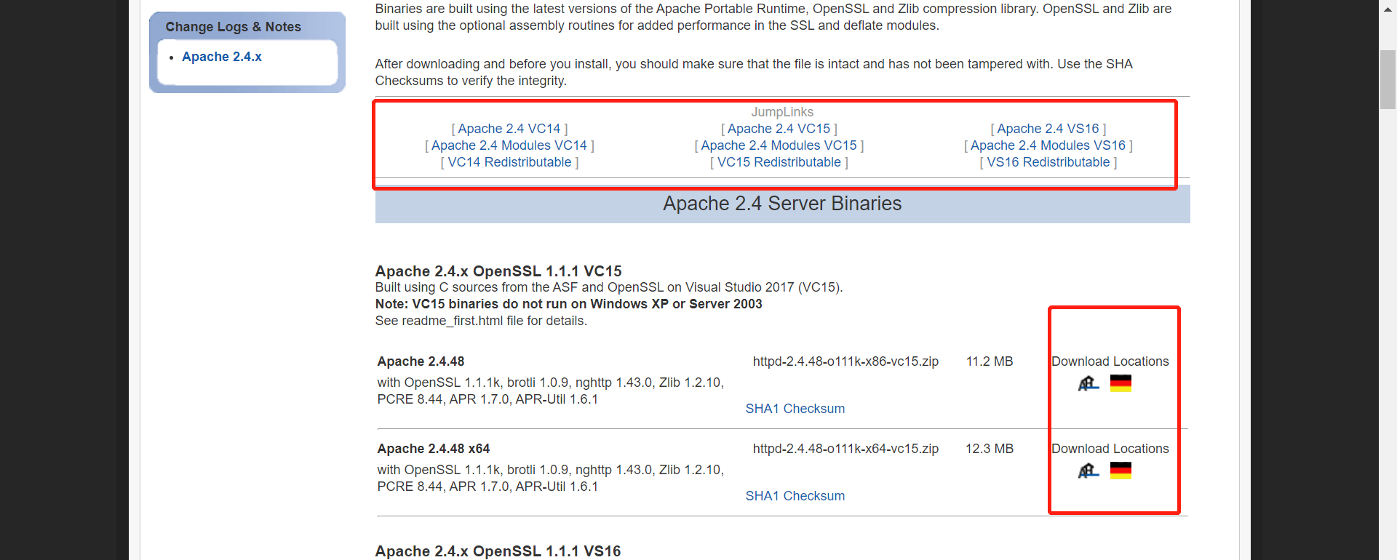Click German flag mirror icon for httpd-2.4.48-o111k-x64-vc15.zip
Image resolution: width=1397 pixels, height=560 pixels.
click(1121, 471)
